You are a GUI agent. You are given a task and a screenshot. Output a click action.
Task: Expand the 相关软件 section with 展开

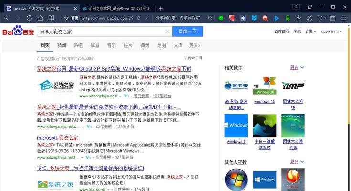(x=297, y=67)
